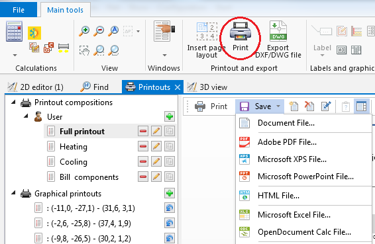This screenshot has width=375, height=244.
Task: Choose Document File... from the Save menu
Action: click(x=303, y=123)
